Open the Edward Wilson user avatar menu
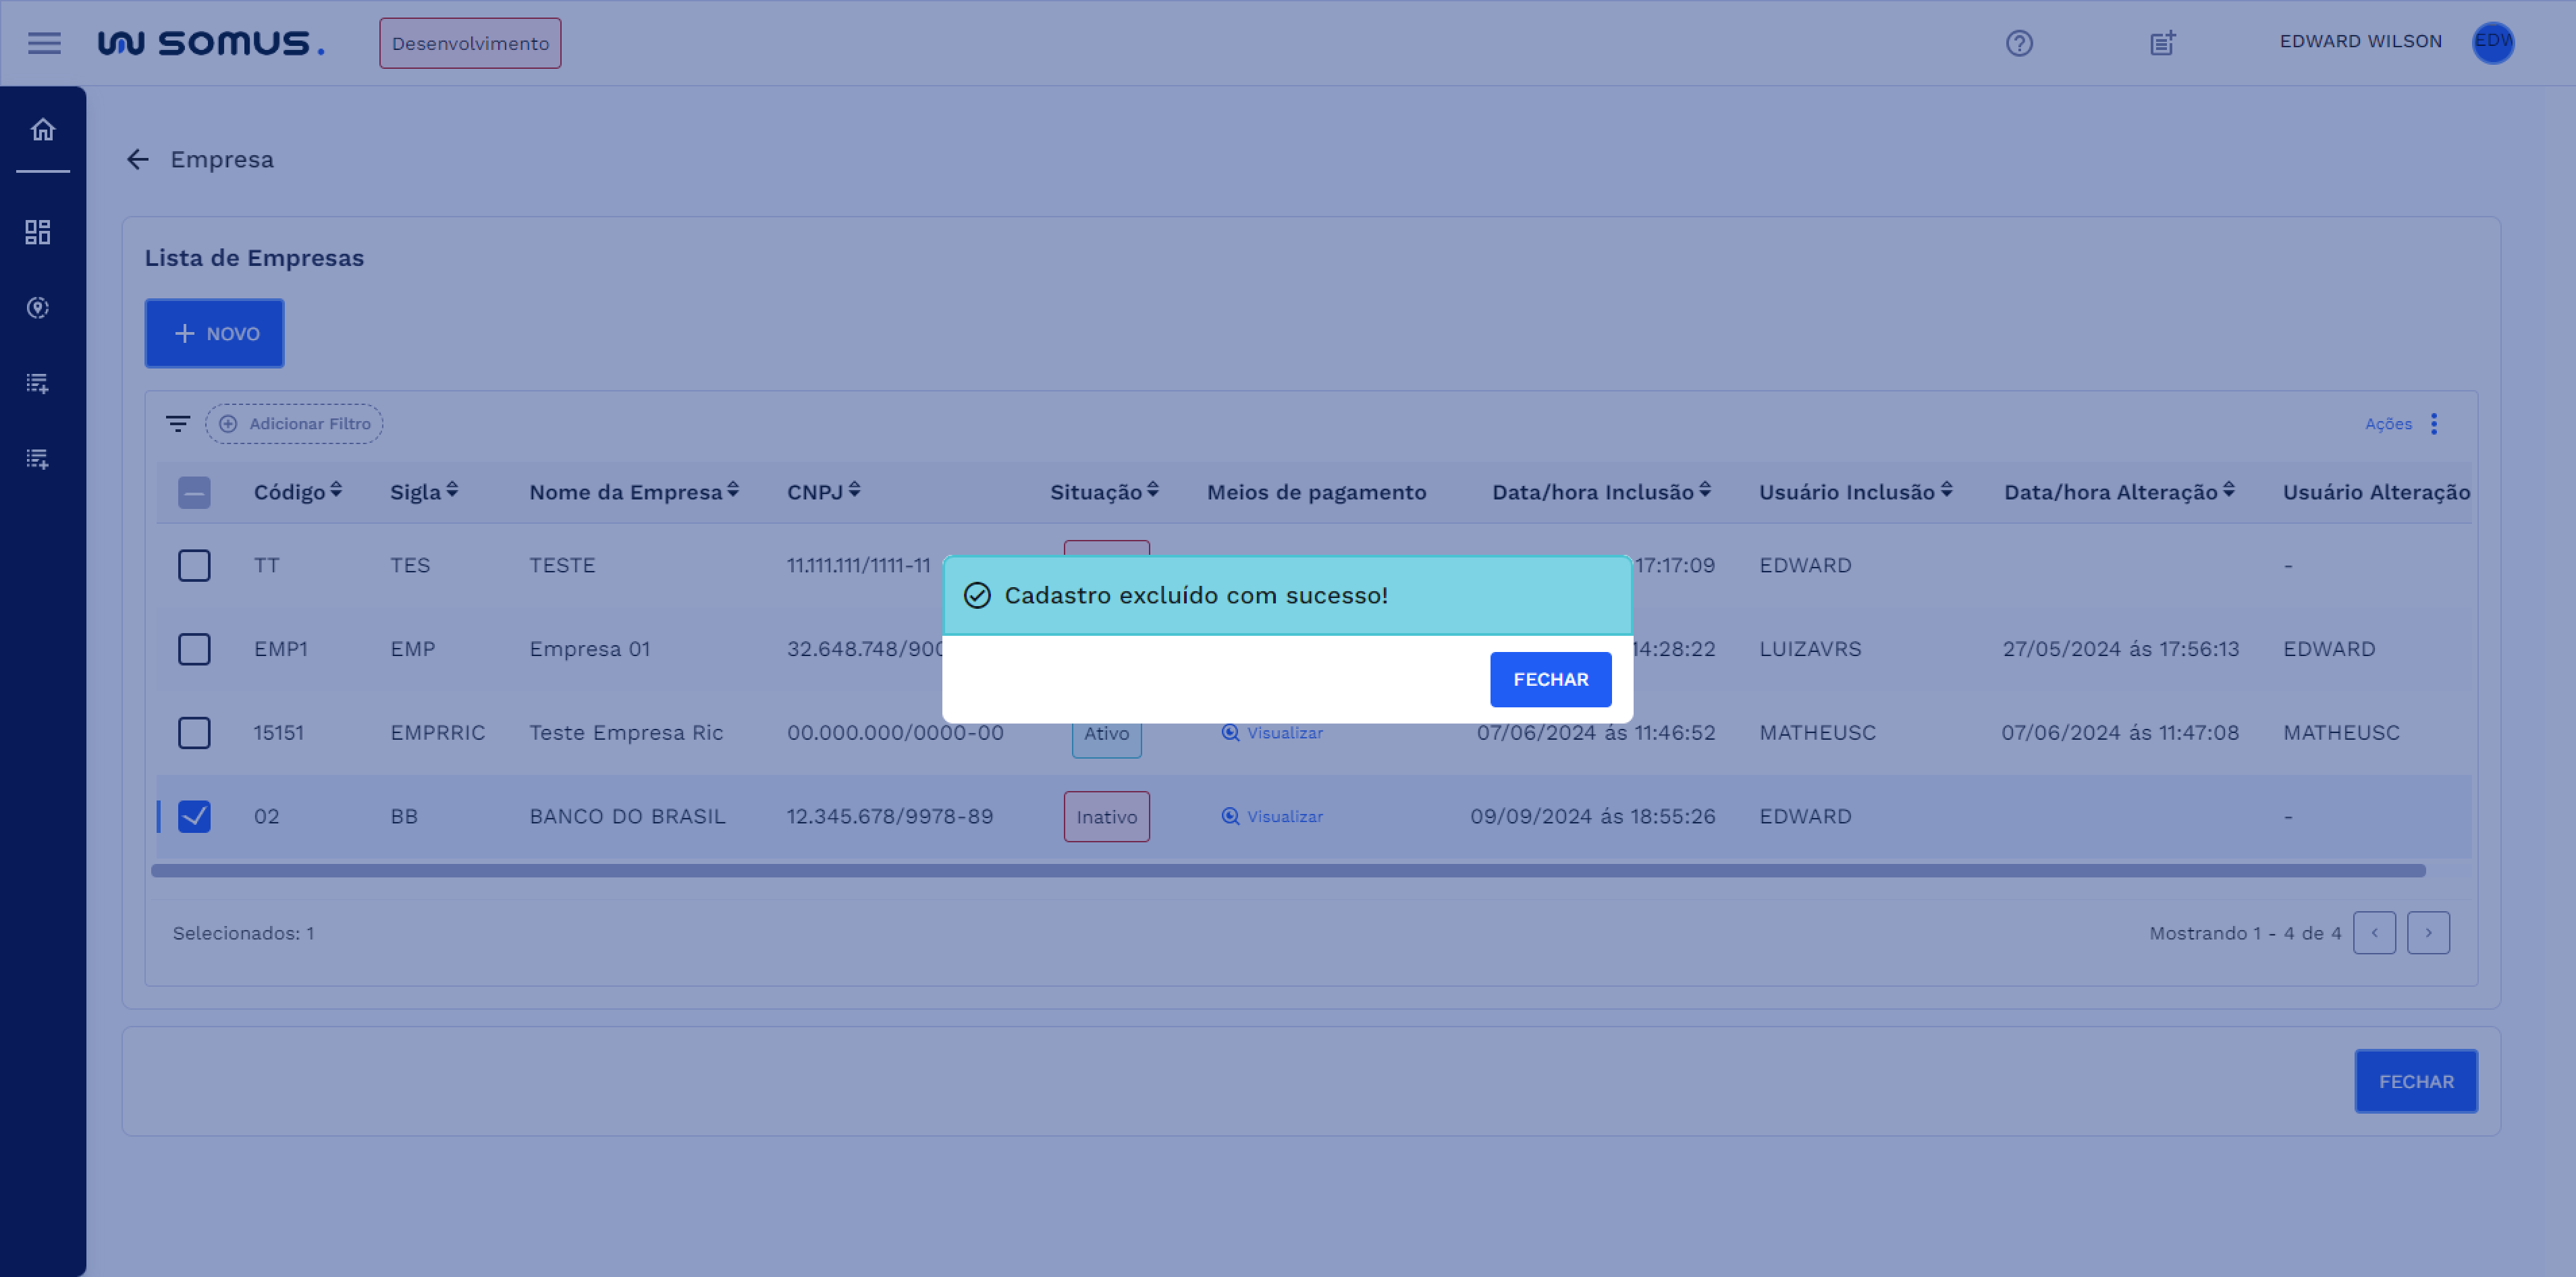 pyautogui.click(x=2492, y=42)
